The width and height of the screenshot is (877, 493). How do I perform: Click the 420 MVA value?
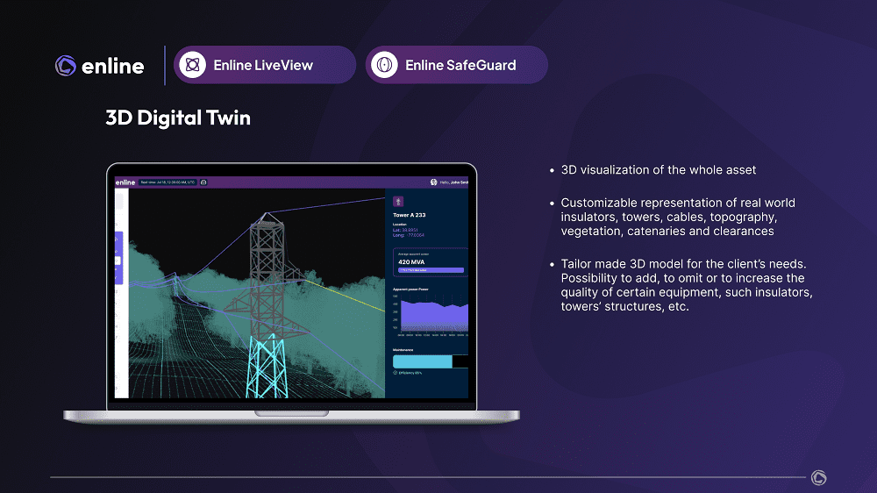point(411,262)
